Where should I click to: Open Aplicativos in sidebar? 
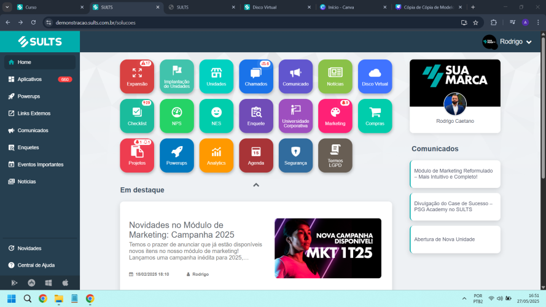(x=40, y=79)
